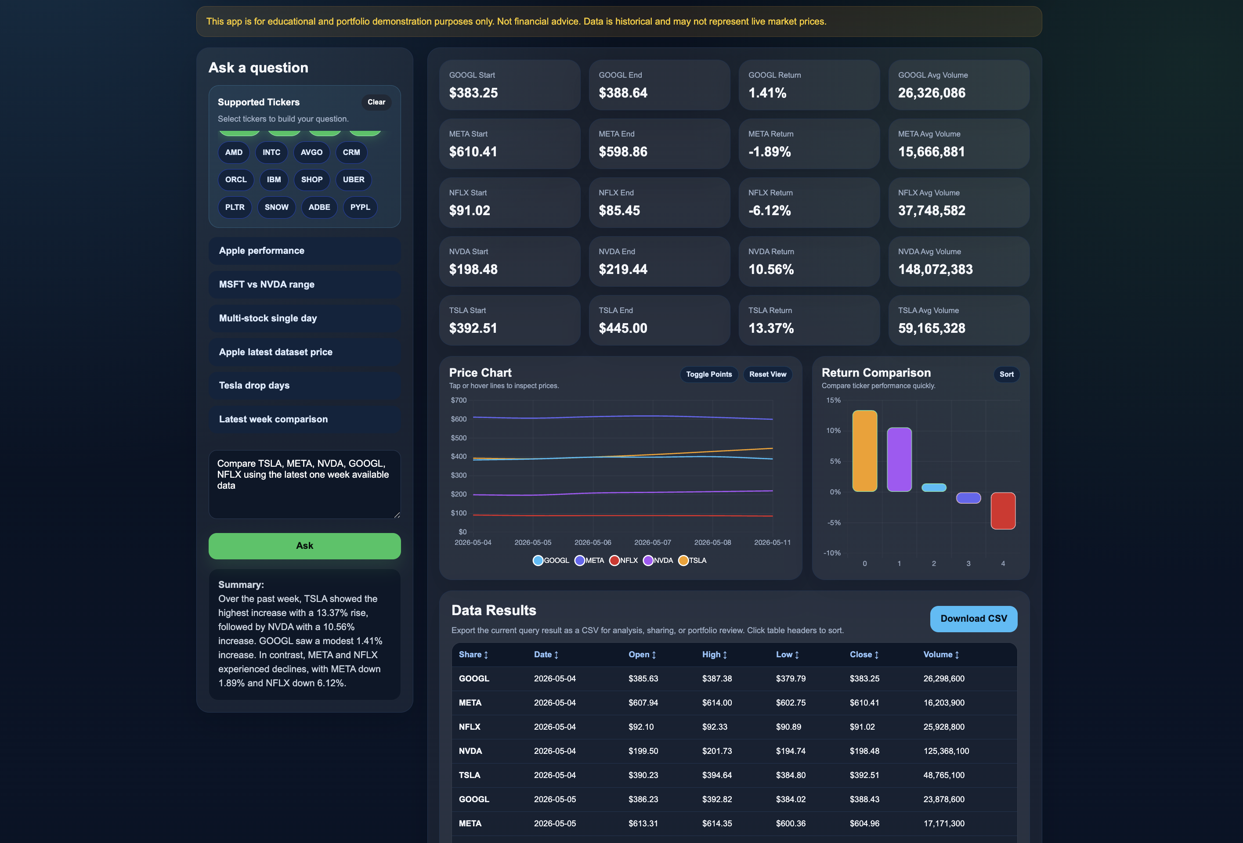Toggle NFLX series in chart legend

click(x=624, y=560)
